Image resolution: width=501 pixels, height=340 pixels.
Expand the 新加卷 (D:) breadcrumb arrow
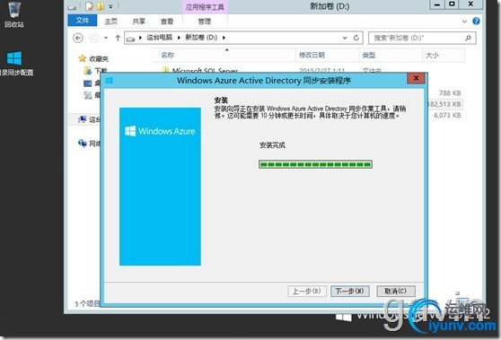click(224, 38)
